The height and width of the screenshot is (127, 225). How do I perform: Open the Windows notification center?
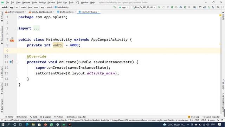tap(219, 125)
